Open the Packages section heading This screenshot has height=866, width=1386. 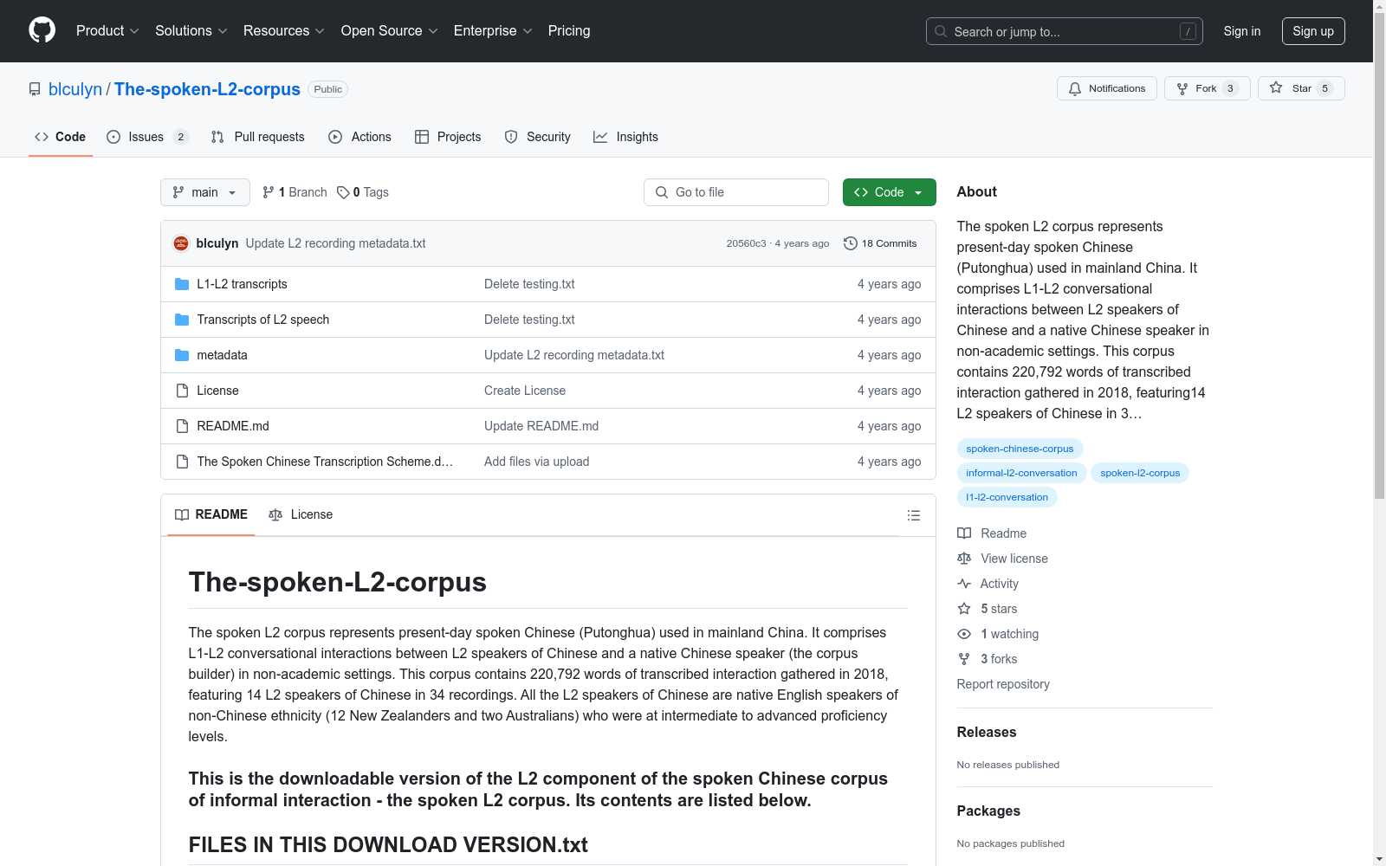point(988,811)
